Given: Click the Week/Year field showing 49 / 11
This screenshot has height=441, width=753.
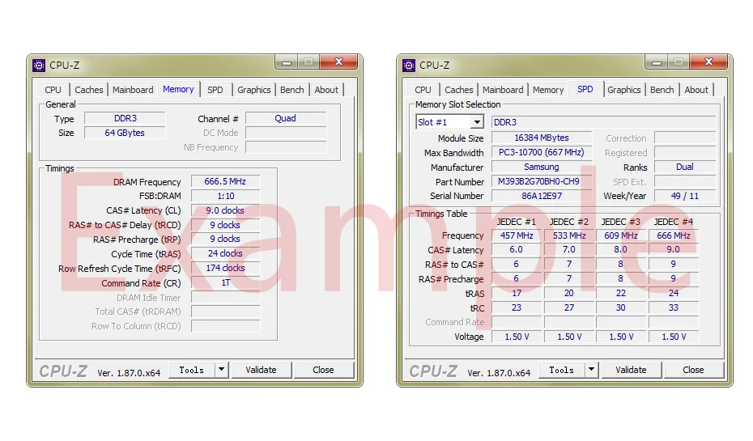Looking at the screenshot, I should [x=685, y=196].
